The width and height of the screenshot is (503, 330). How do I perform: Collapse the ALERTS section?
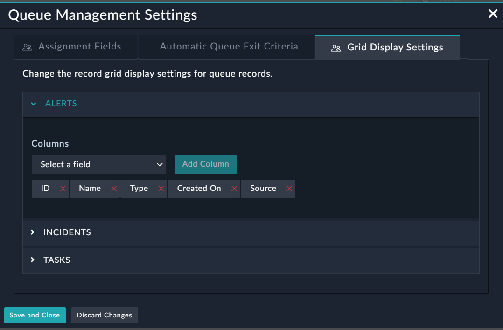click(x=61, y=104)
